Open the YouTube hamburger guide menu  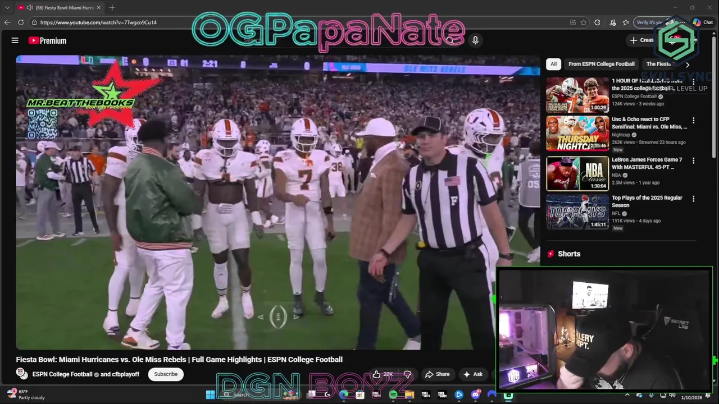[x=15, y=40]
